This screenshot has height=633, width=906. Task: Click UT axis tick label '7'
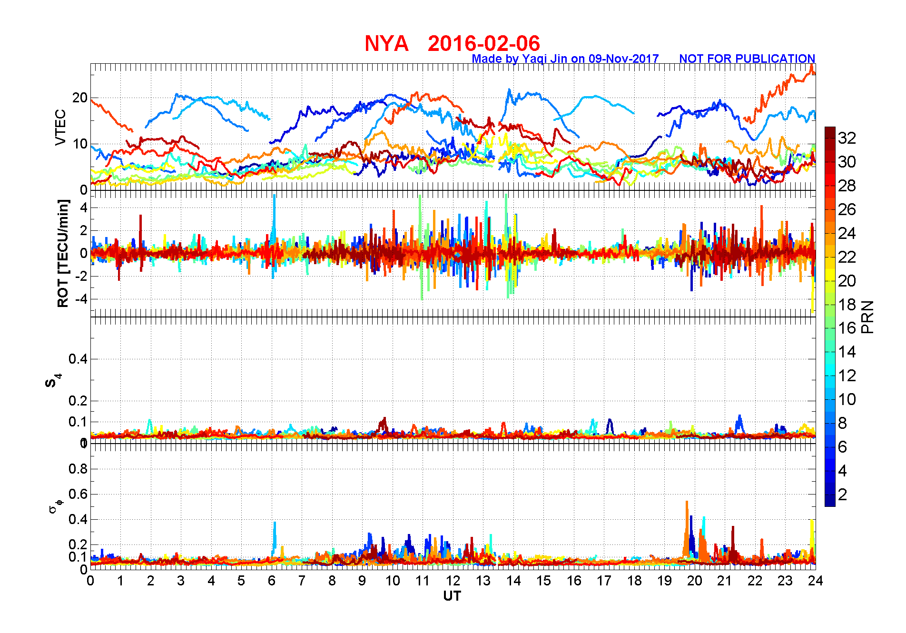tap(302, 581)
